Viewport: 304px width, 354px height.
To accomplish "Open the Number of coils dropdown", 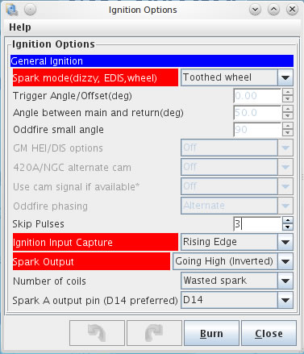I will tap(237, 281).
